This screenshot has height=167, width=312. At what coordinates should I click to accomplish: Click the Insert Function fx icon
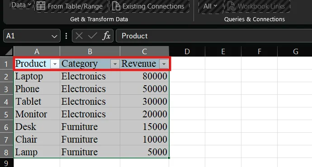[x=106, y=36]
